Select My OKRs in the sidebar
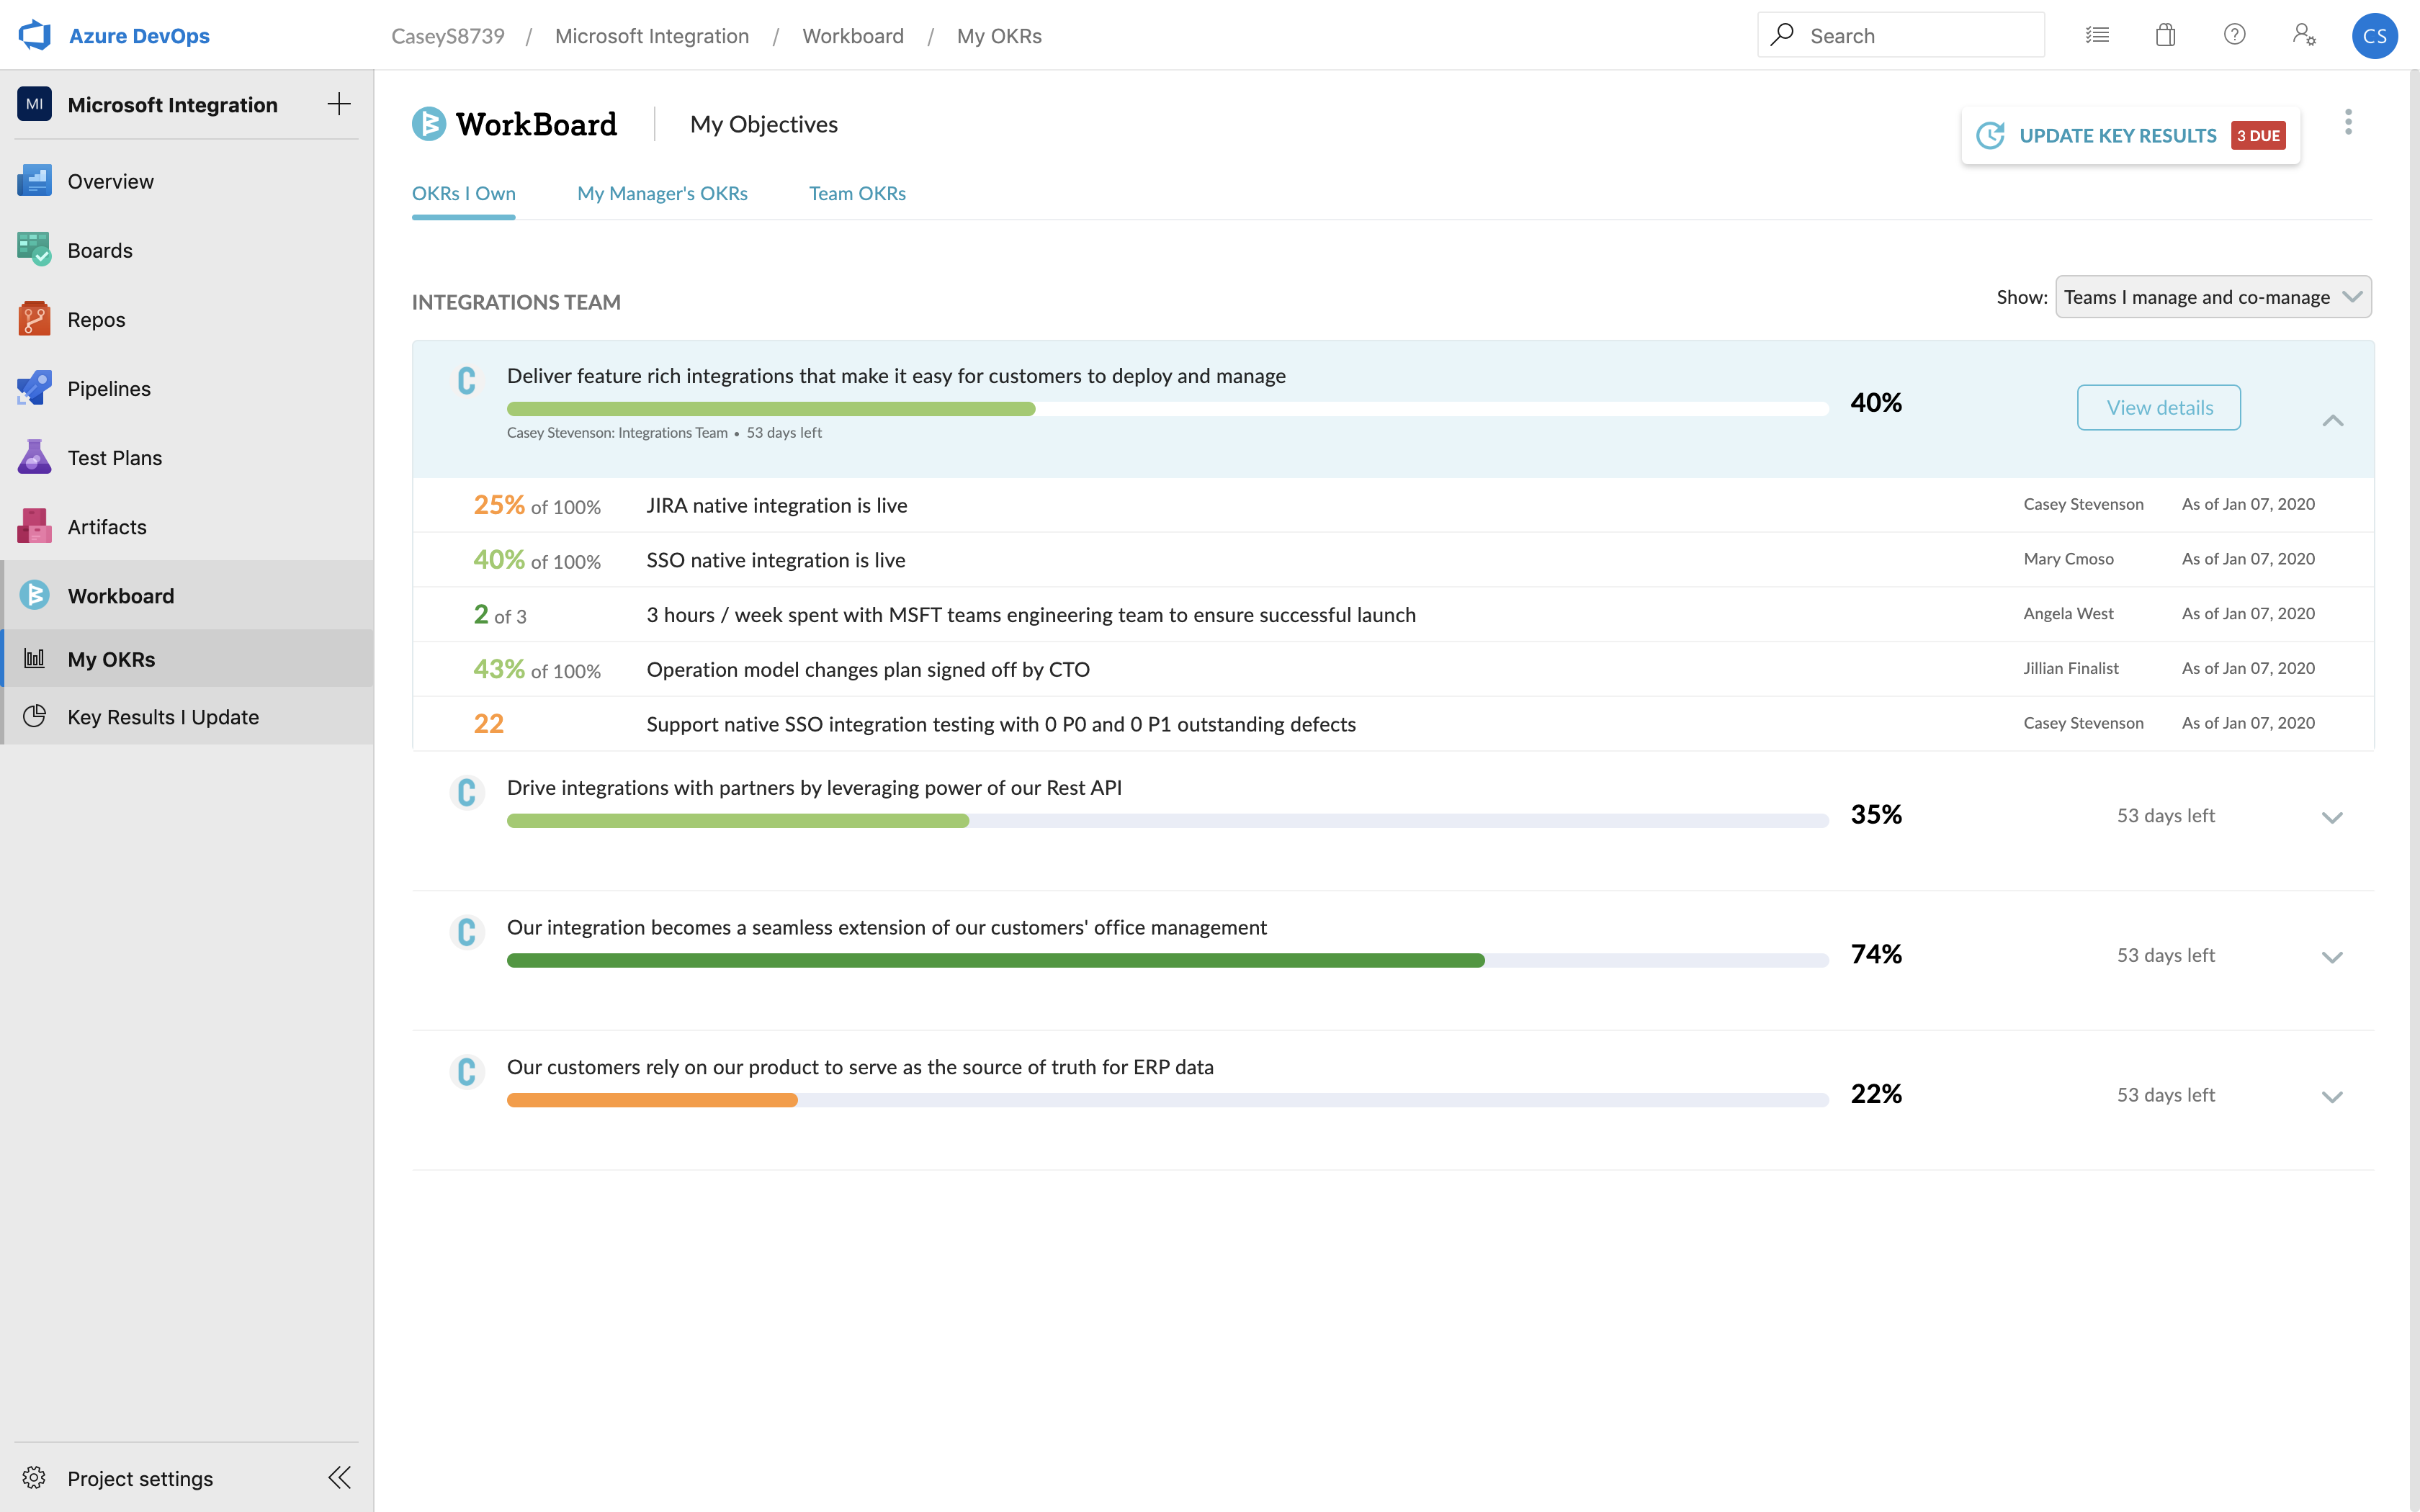This screenshot has width=2420, height=1512. [x=187, y=659]
